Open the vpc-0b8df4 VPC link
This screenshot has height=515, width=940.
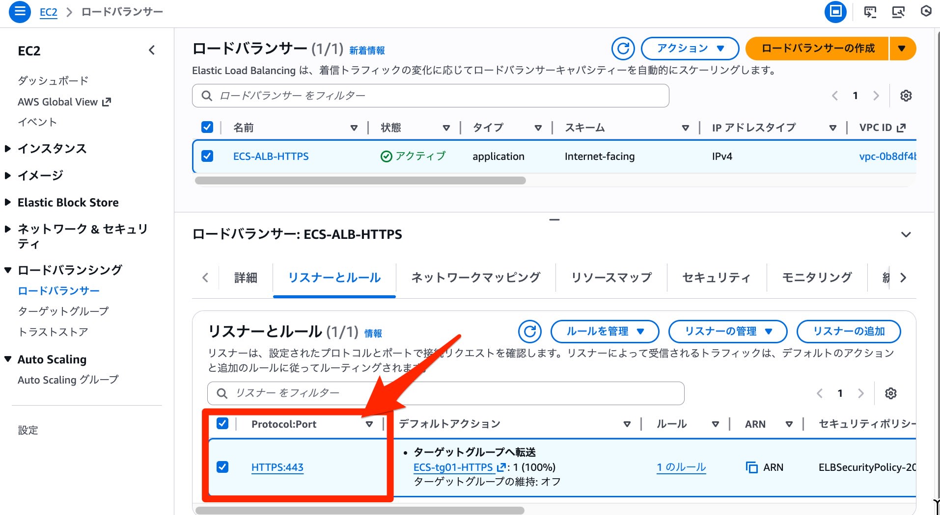(x=887, y=156)
